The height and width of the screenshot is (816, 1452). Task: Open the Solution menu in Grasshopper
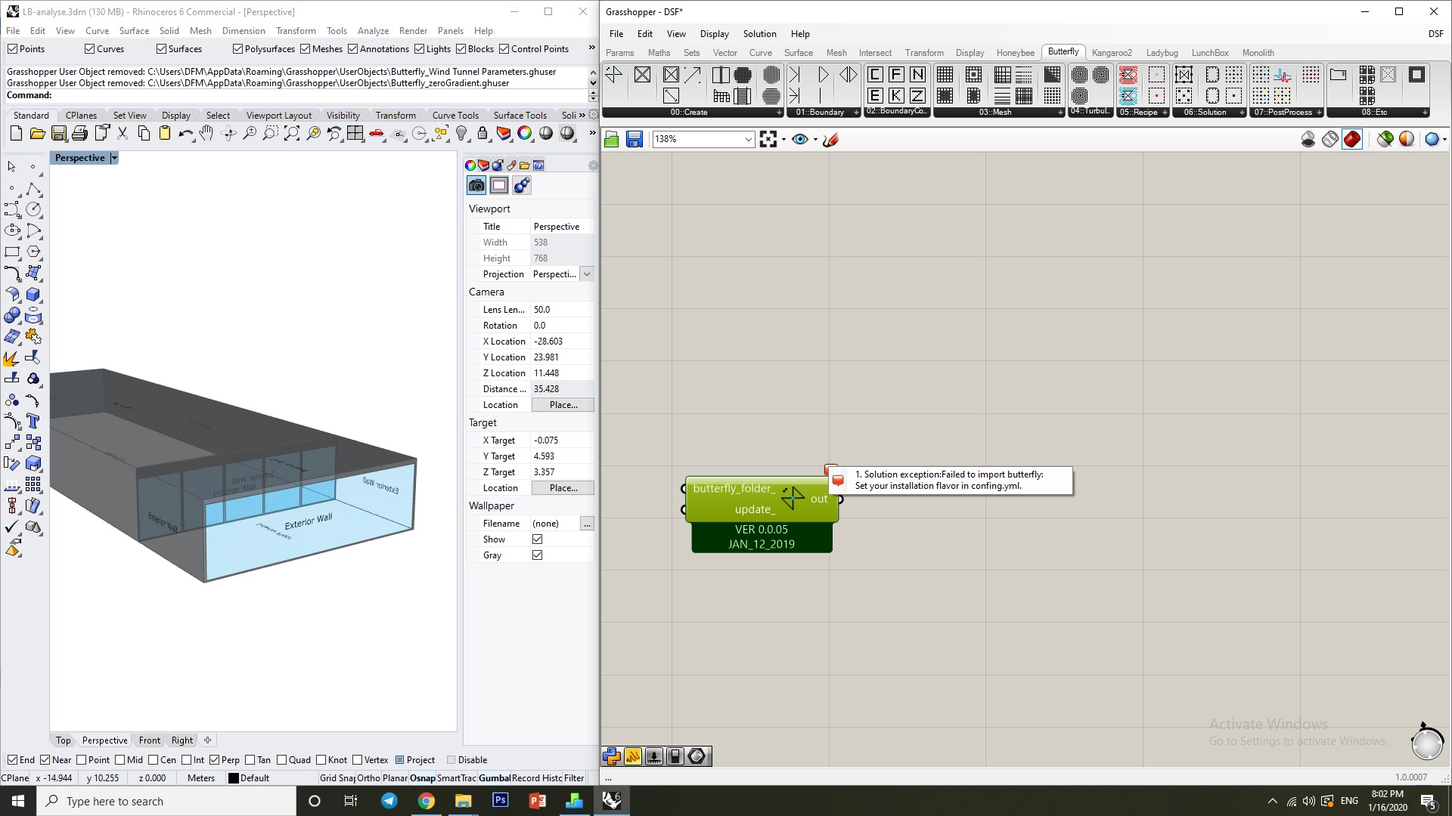[x=759, y=34]
